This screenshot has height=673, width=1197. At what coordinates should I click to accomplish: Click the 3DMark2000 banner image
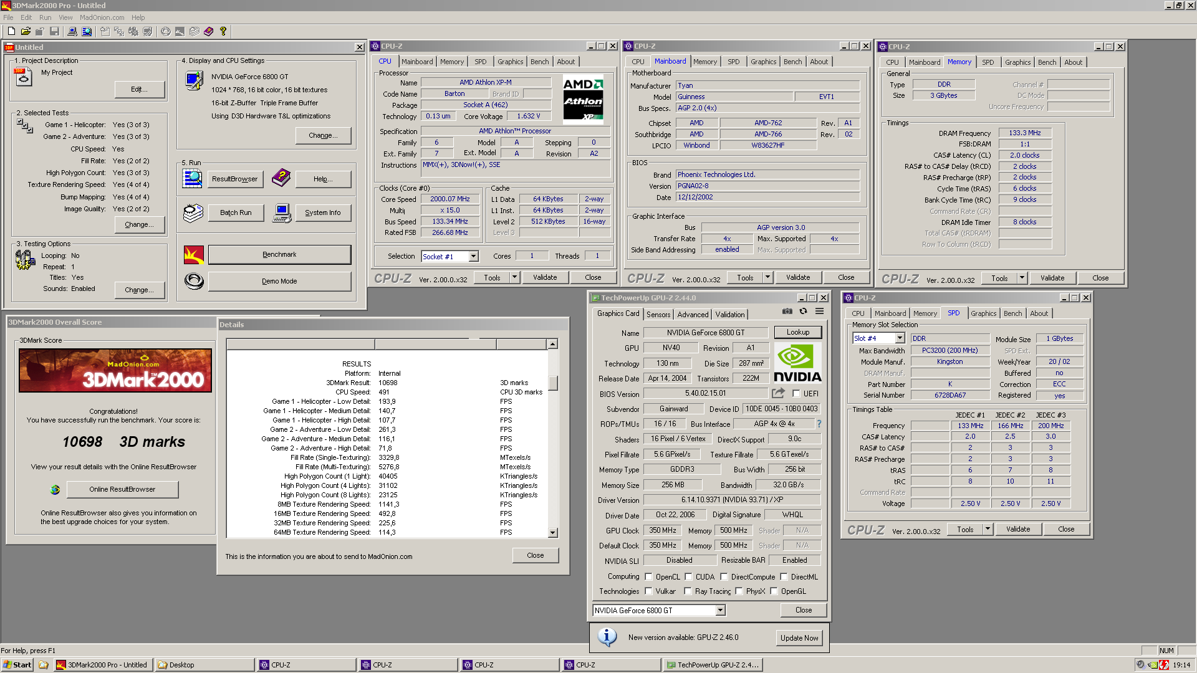[x=115, y=370]
